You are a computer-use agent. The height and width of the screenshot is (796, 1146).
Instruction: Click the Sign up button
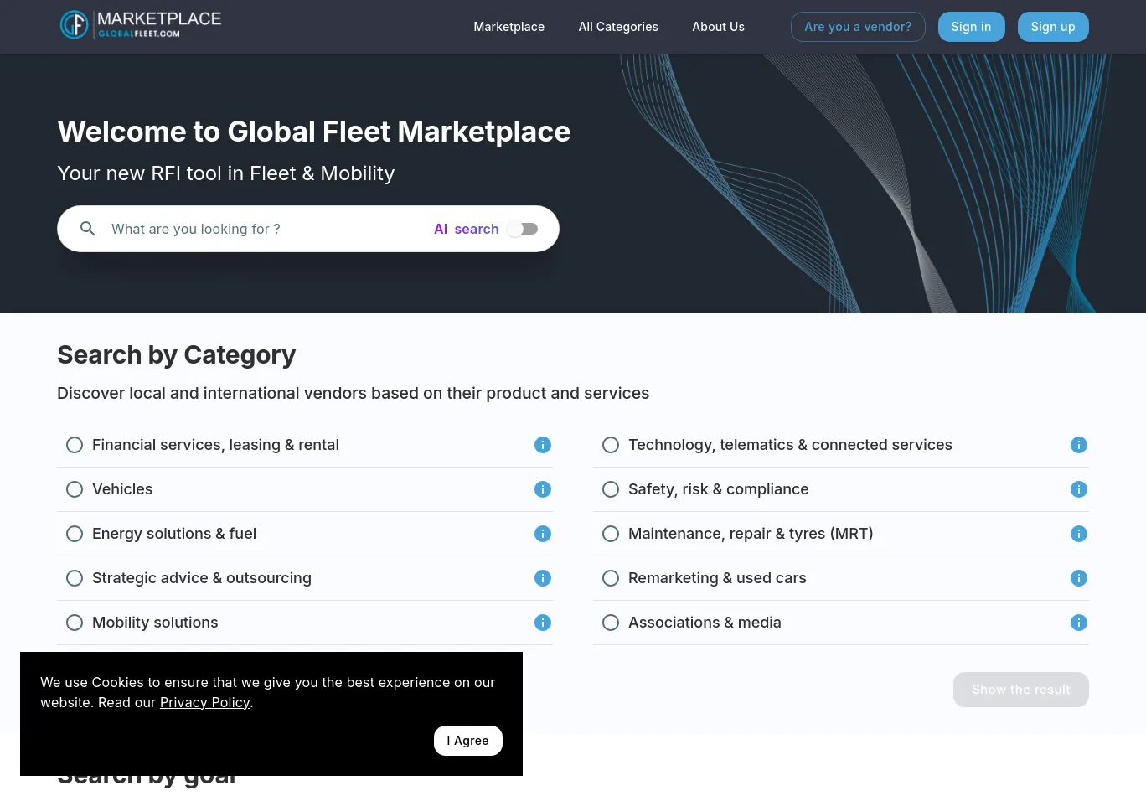[x=1053, y=27]
